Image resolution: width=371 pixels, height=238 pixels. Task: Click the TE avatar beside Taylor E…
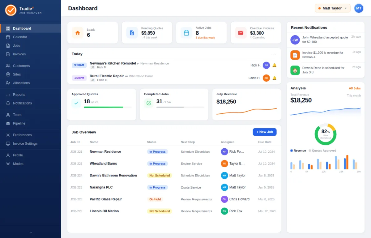(x=224, y=164)
